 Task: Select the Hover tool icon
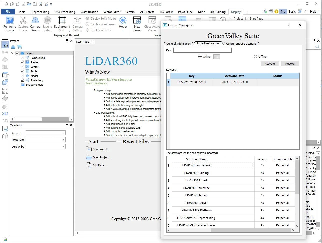(123, 20)
